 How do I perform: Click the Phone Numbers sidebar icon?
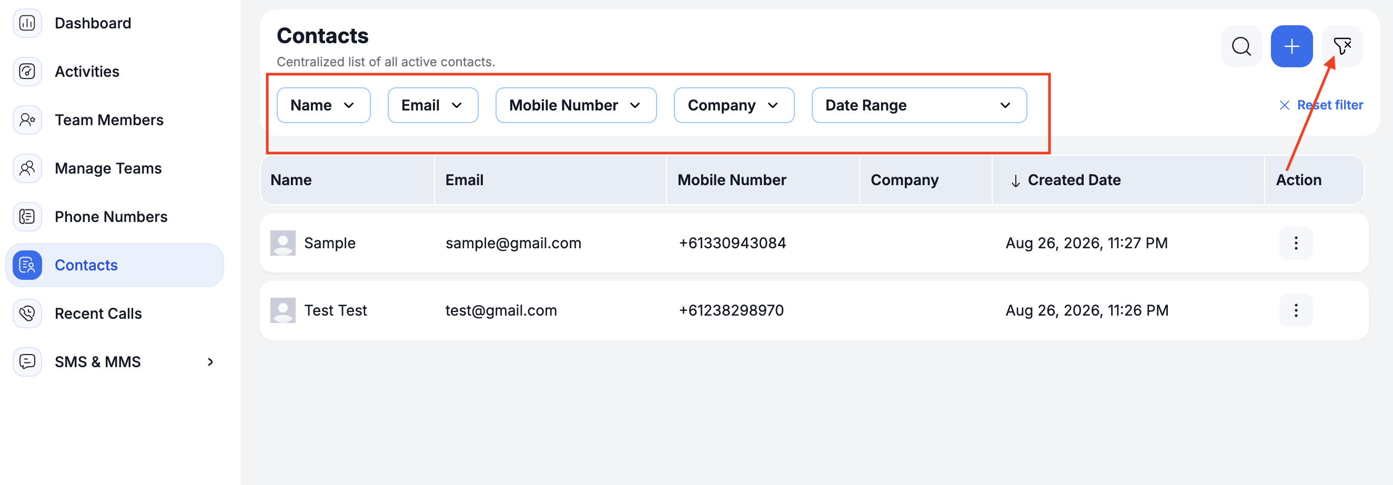pyautogui.click(x=27, y=216)
